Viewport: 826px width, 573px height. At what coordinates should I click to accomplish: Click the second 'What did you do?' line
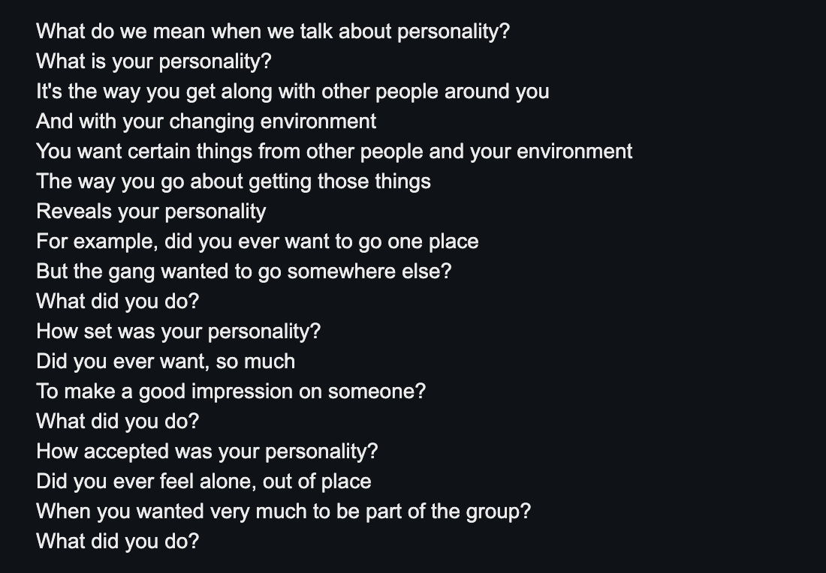[118, 421]
